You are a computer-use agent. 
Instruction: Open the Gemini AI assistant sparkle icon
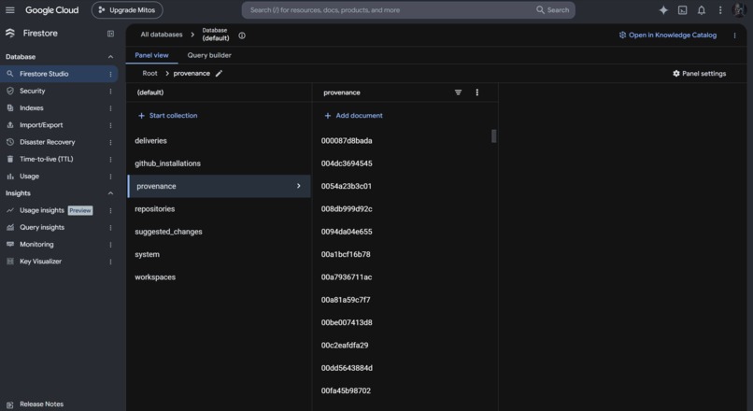point(663,10)
